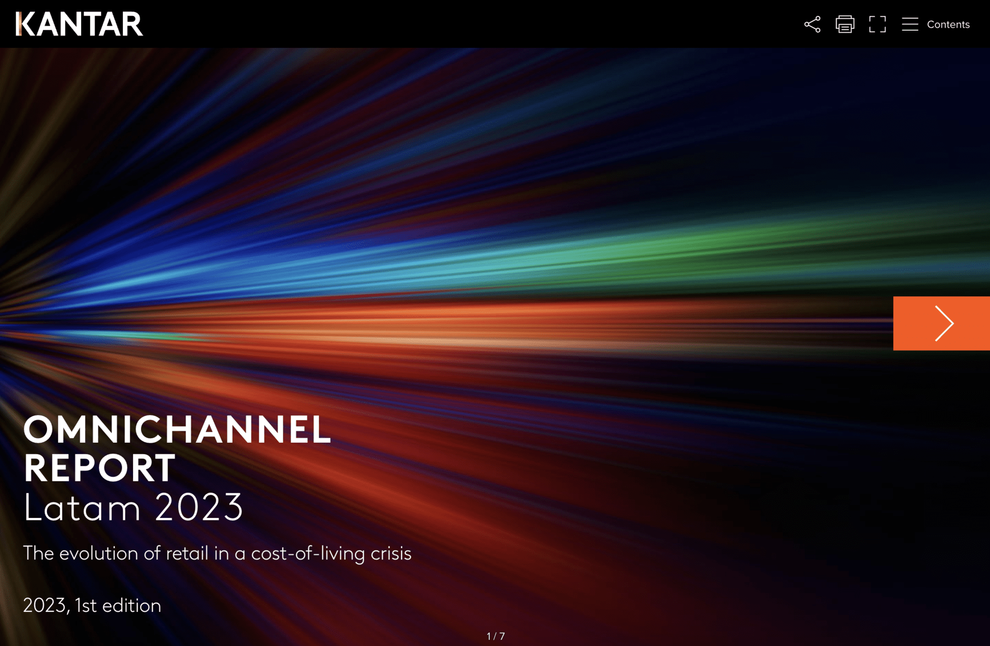Open the hamburger menu icon
Screen dimensions: 990x646
(910, 24)
